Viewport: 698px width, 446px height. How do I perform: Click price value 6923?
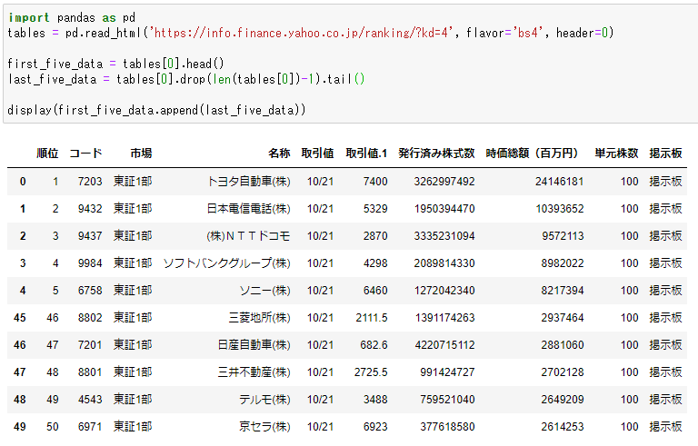pos(375,426)
